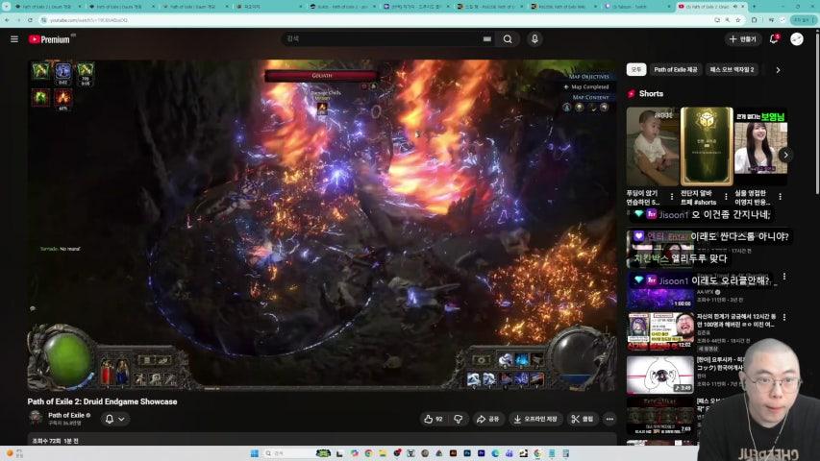Go to the YouTube Premium home logo
820x461 pixels.
(51, 39)
